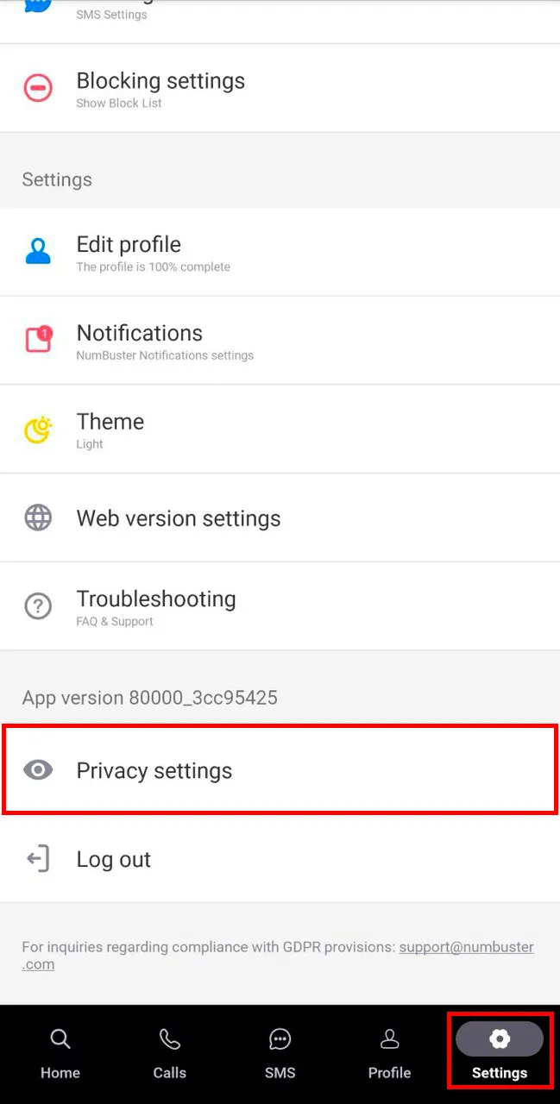Click the yellow Theme moon icon

point(38,429)
